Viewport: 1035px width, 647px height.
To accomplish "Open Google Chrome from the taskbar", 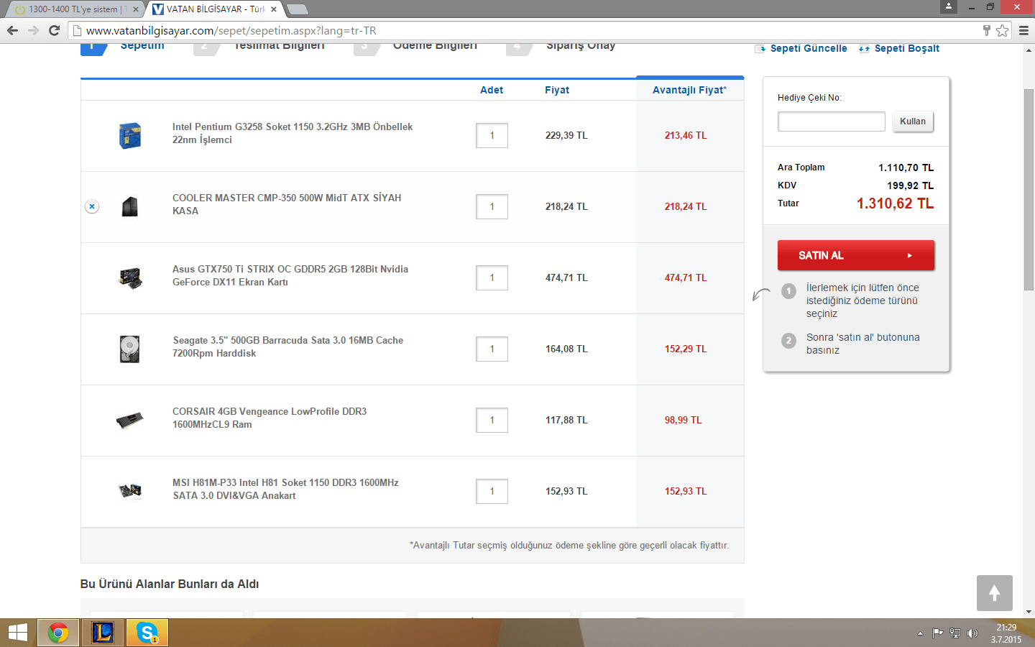I will coord(58,633).
